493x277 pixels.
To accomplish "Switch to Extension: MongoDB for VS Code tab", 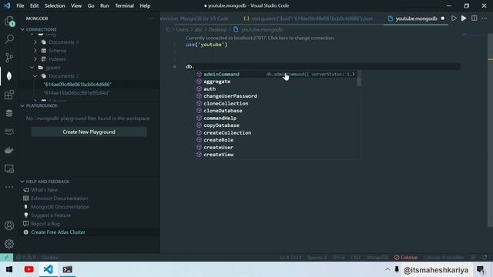I will point(196,18).
